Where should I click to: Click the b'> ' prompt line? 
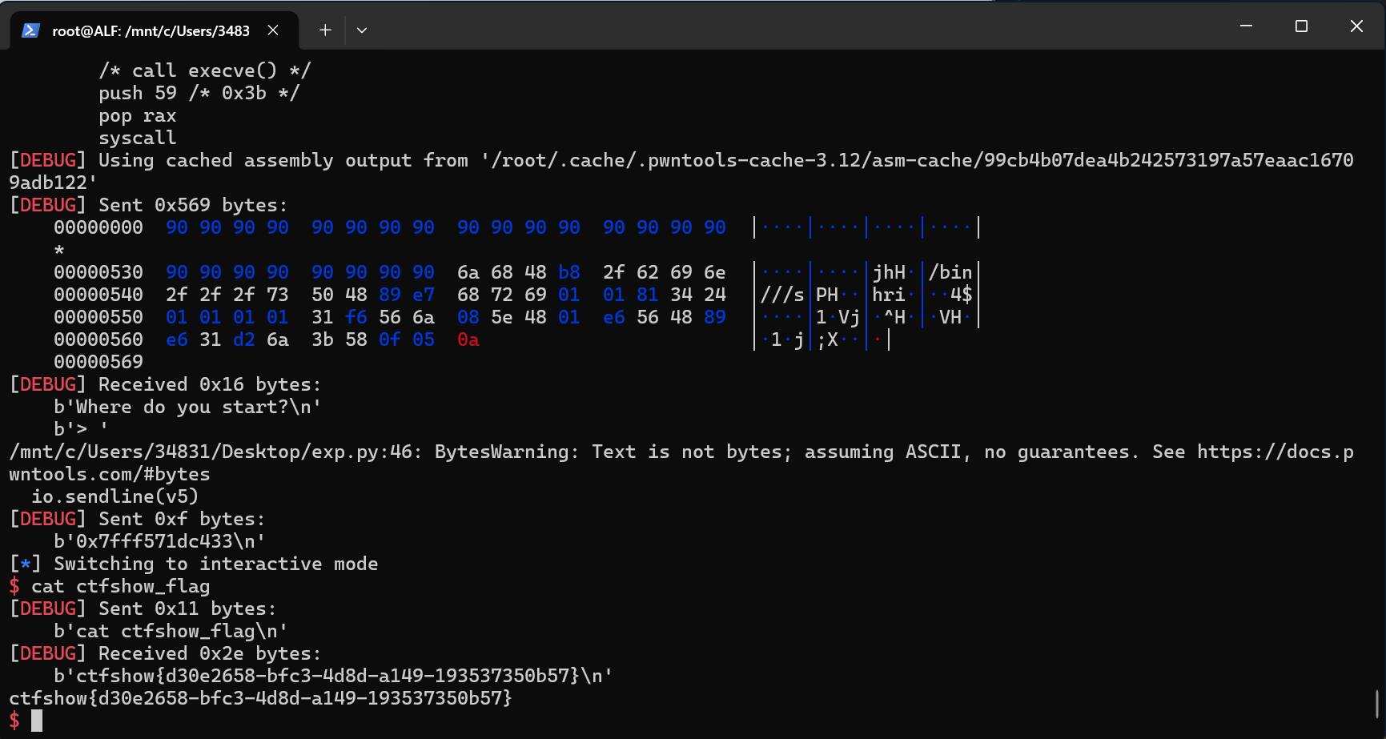81,429
